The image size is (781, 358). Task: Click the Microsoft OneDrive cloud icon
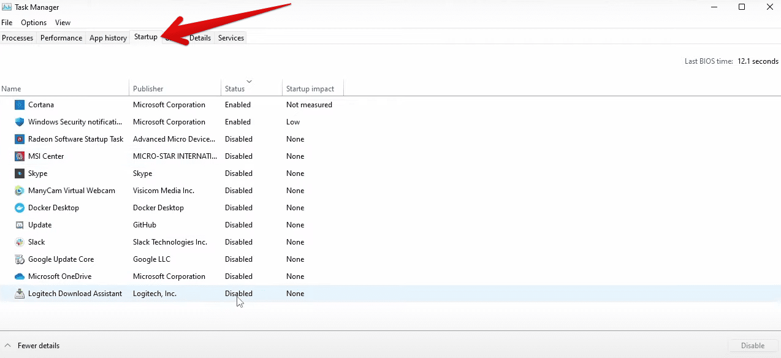[x=19, y=276]
